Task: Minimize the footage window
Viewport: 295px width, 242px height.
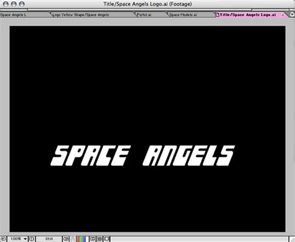Action: pos(14,4)
